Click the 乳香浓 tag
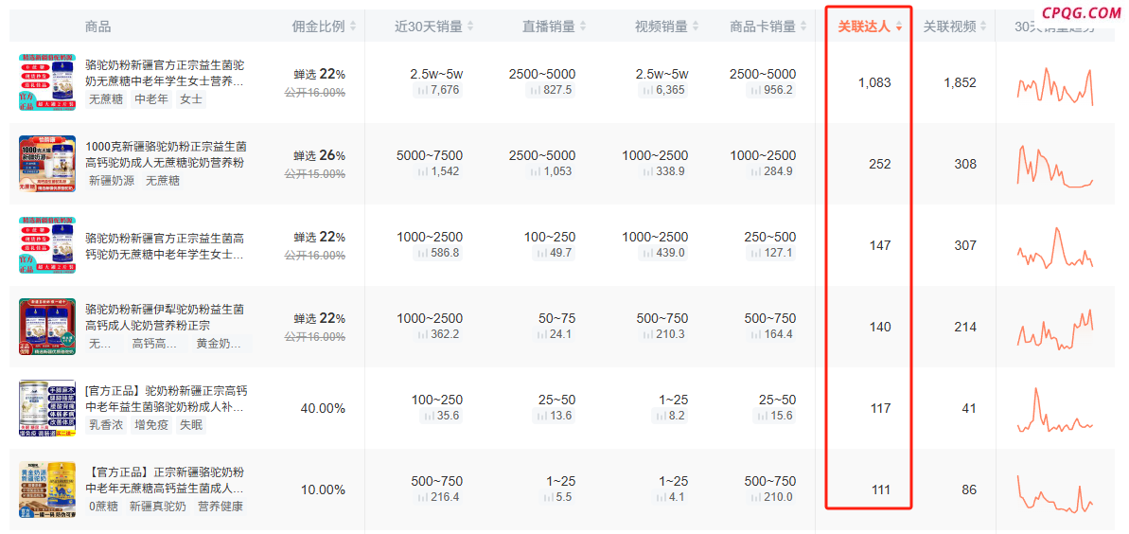The height and width of the screenshot is (534, 1129). pyautogui.click(x=106, y=424)
